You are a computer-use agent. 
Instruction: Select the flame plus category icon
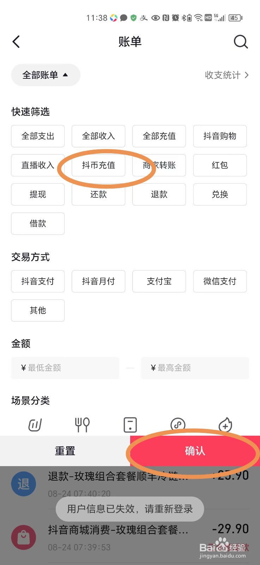click(x=225, y=425)
